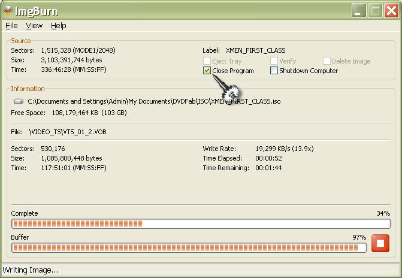Viewport: 402px width, 278px height.
Task: Click the time value 117:51:01
Action: 74,168
